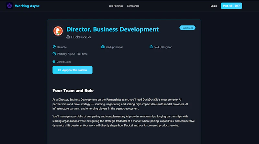Click the Login link
The image size is (259, 144).
[x=214, y=6]
